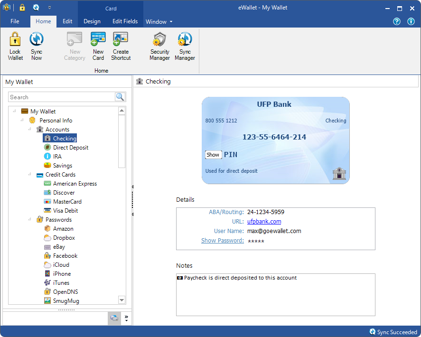This screenshot has width=421, height=337.
Task: Collapse the Passwords category
Action: pyautogui.click(x=29, y=219)
